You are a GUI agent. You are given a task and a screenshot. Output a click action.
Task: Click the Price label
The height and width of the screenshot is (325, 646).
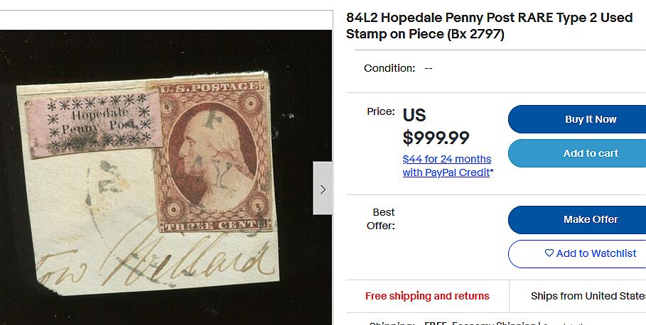[381, 111]
